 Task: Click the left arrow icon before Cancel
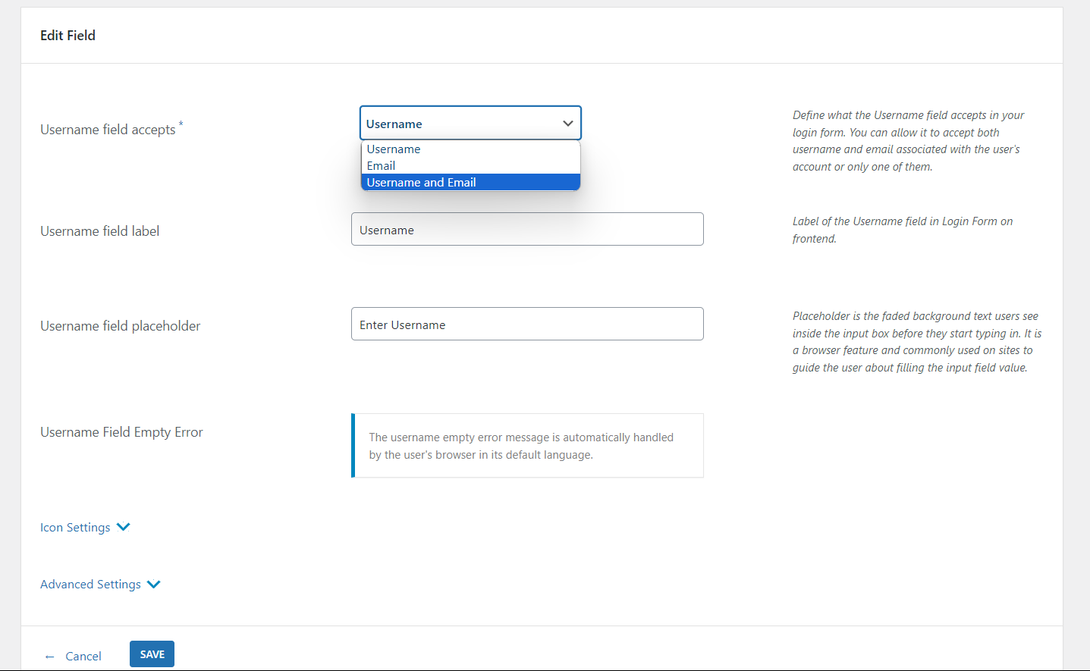coord(50,657)
